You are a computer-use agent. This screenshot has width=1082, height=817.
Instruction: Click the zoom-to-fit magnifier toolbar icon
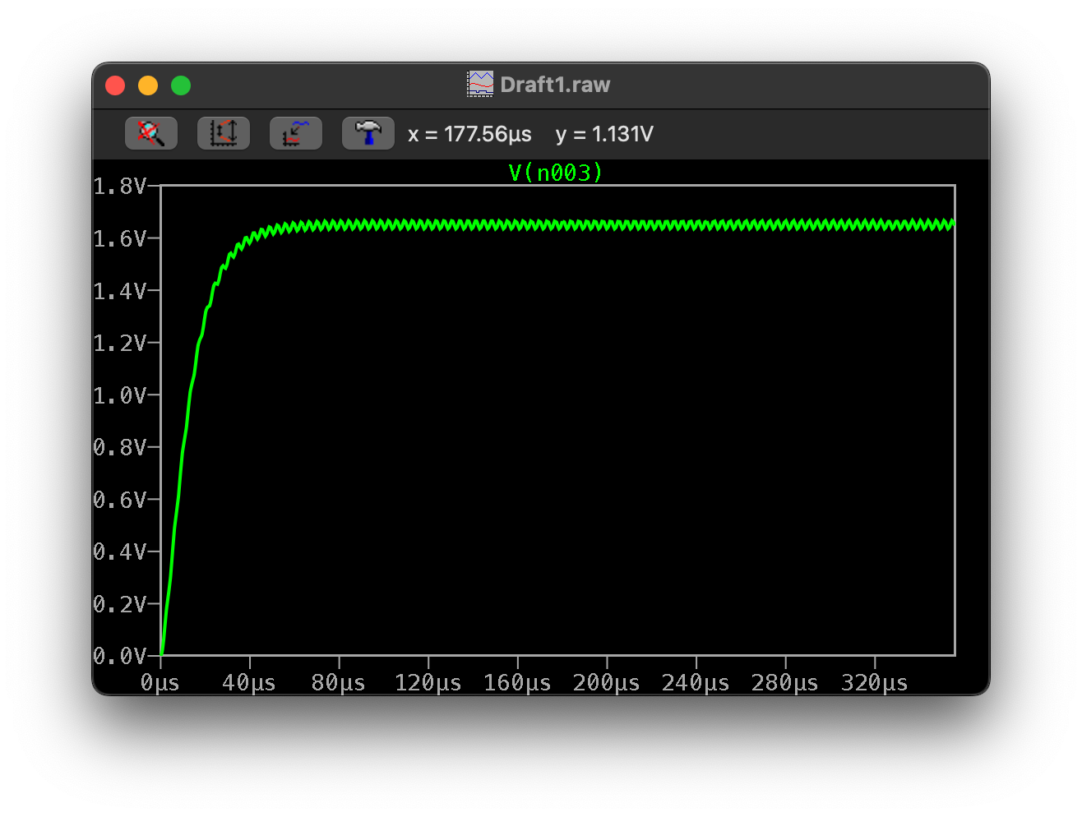click(x=151, y=133)
